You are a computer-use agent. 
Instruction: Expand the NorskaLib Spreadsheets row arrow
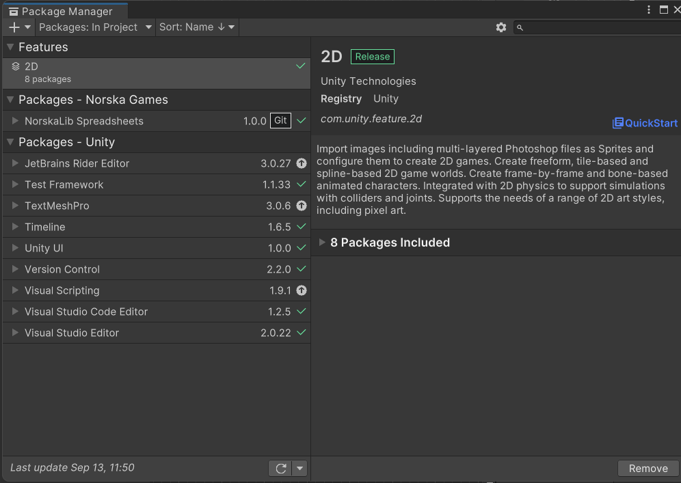[15, 121]
